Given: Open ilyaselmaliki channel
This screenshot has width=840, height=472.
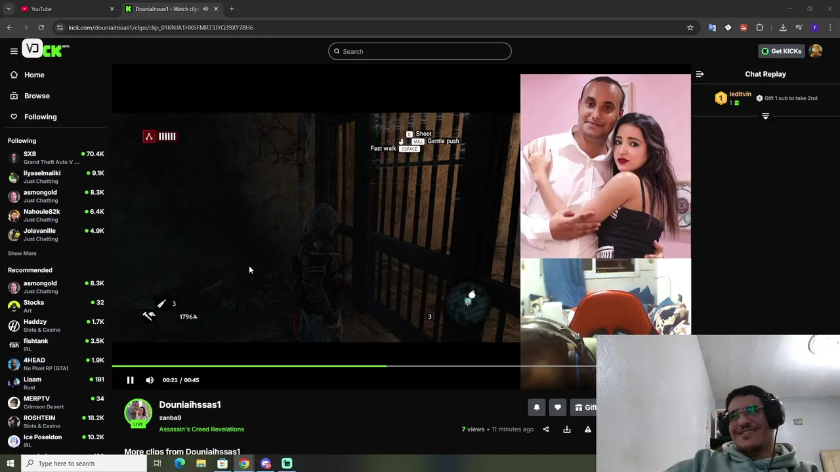Looking at the screenshot, I should (56, 177).
